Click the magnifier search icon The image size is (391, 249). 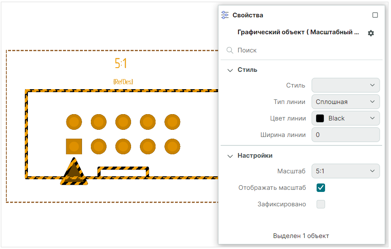point(230,50)
